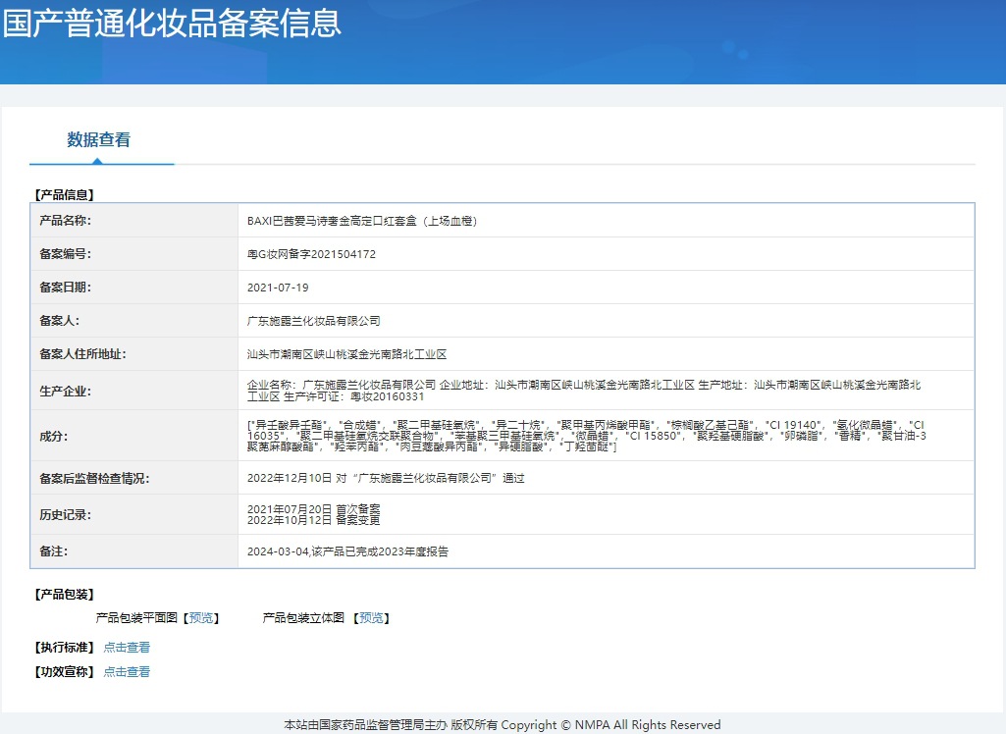Image resolution: width=1006 pixels, height=734 pixels.
Task: Click the NMPA copyright footer text
Action: [503, 724]
